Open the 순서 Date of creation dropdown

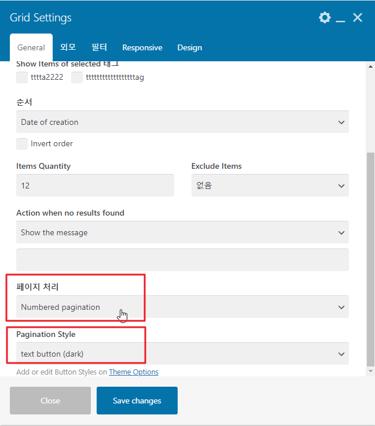(182, 122)
